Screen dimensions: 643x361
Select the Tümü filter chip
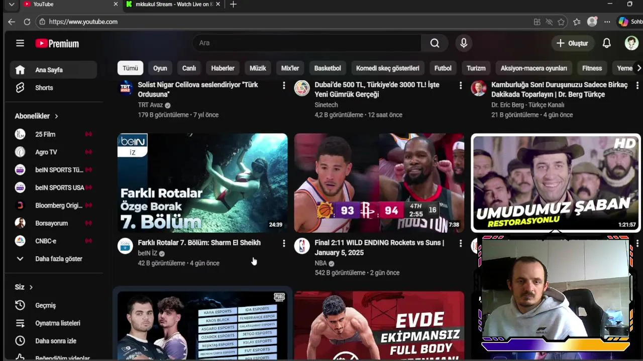click(x=130, y=68)
